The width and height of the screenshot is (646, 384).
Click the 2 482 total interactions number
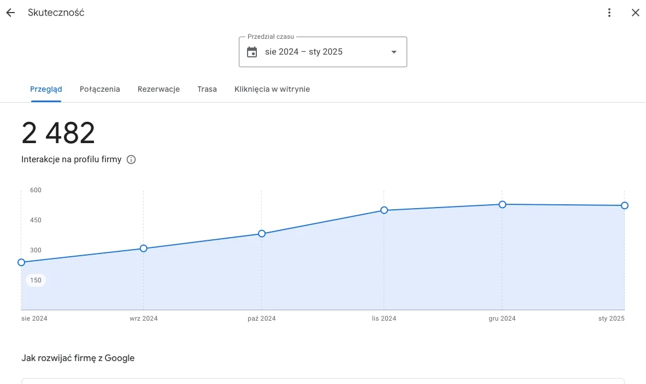[58, 133]
